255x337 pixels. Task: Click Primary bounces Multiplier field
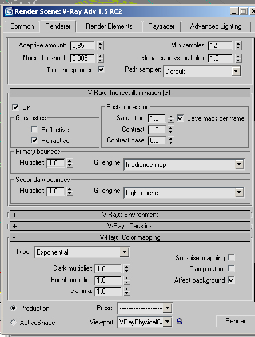coord(55,163)
